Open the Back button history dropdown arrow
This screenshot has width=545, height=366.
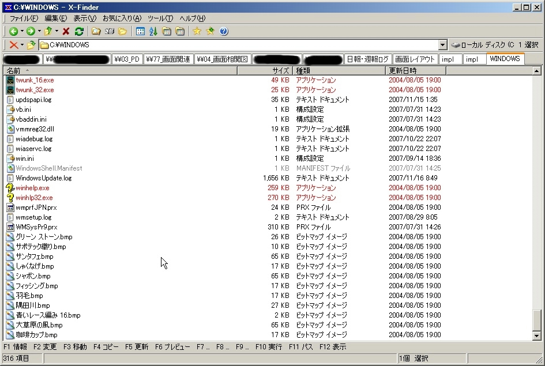click(22, 31)
